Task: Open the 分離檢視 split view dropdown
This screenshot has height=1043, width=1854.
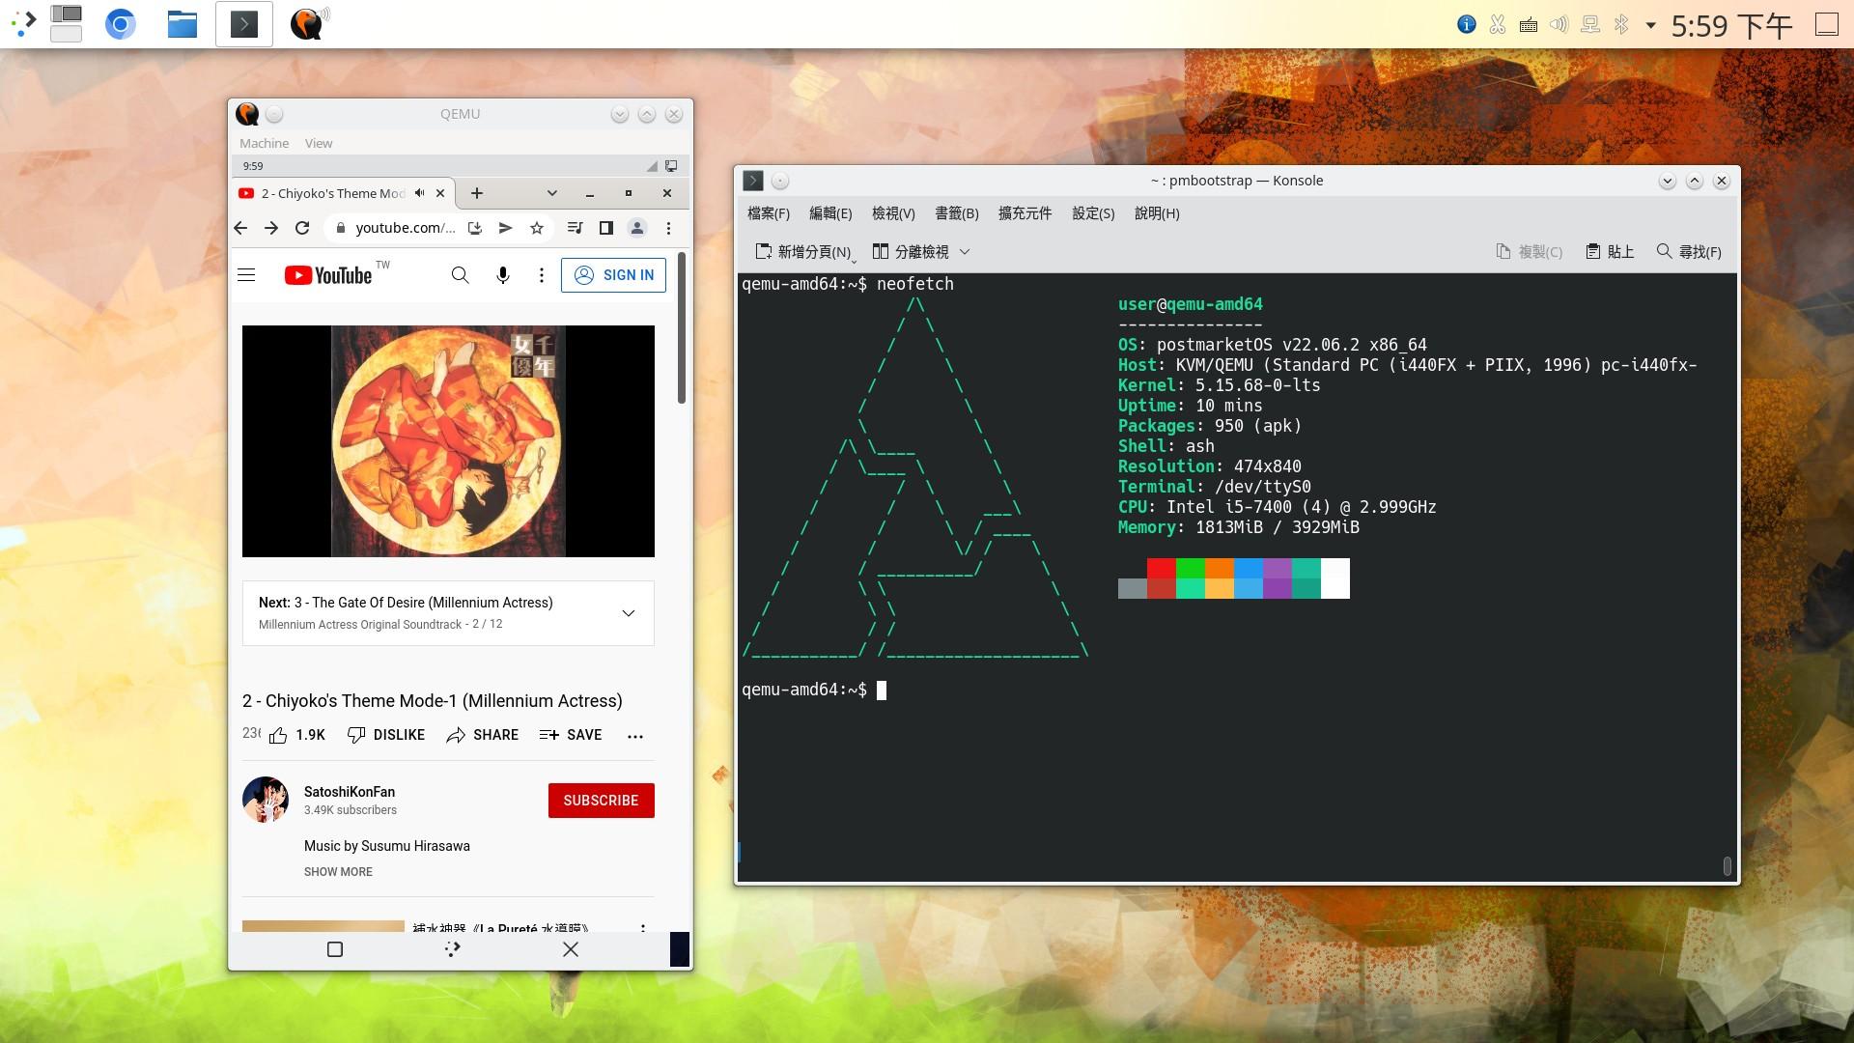Action: tap(921, 252)
